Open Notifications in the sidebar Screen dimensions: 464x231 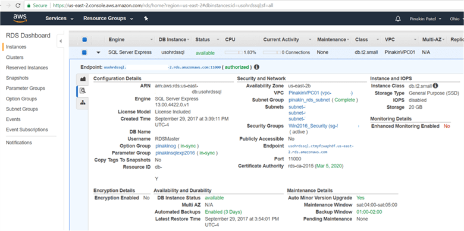pos(18,143)
